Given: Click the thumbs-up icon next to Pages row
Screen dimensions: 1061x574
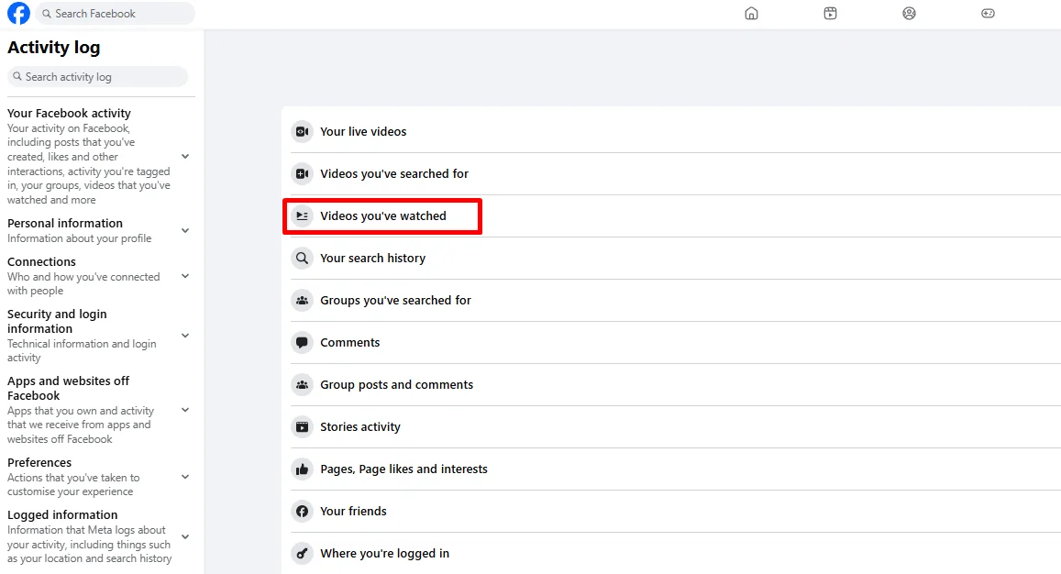Looking at the screenshot, I should (x=302, y=469).
